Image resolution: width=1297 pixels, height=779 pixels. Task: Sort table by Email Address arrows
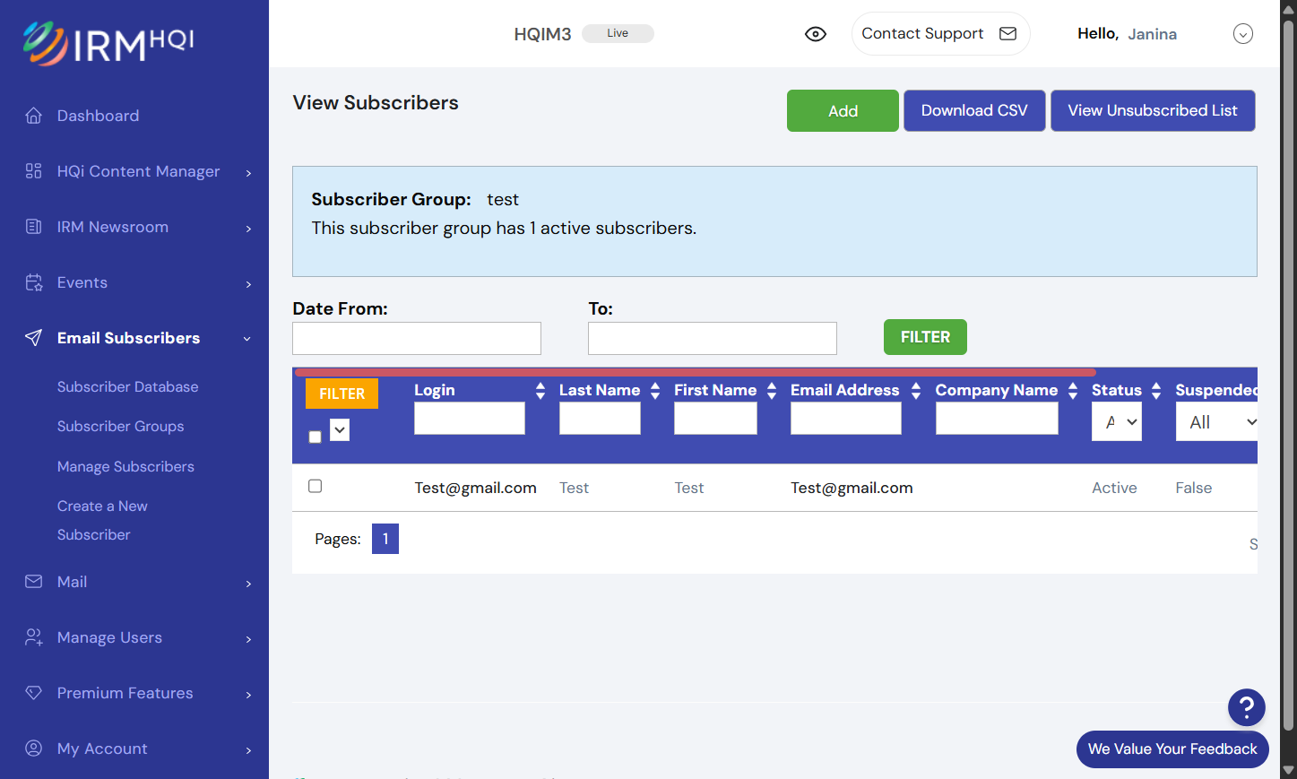point(916,391)
